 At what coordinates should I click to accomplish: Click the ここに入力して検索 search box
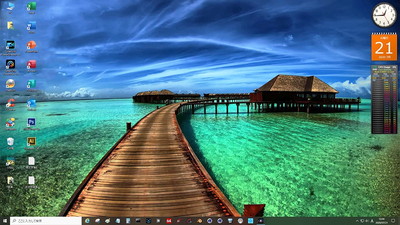(x=46, y=221)
